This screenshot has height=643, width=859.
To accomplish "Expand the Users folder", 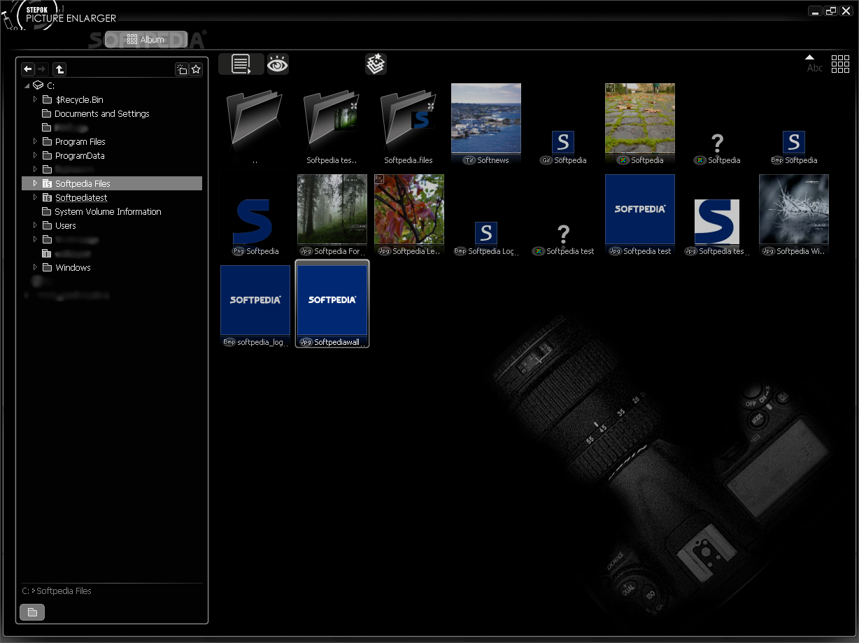I will click(x=36, y=225).
